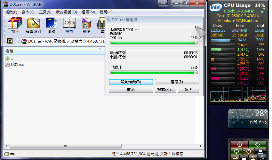Click the 解壓縮到 (Extract To) icon
Screen dimensions: 272x160
(33, 25)
